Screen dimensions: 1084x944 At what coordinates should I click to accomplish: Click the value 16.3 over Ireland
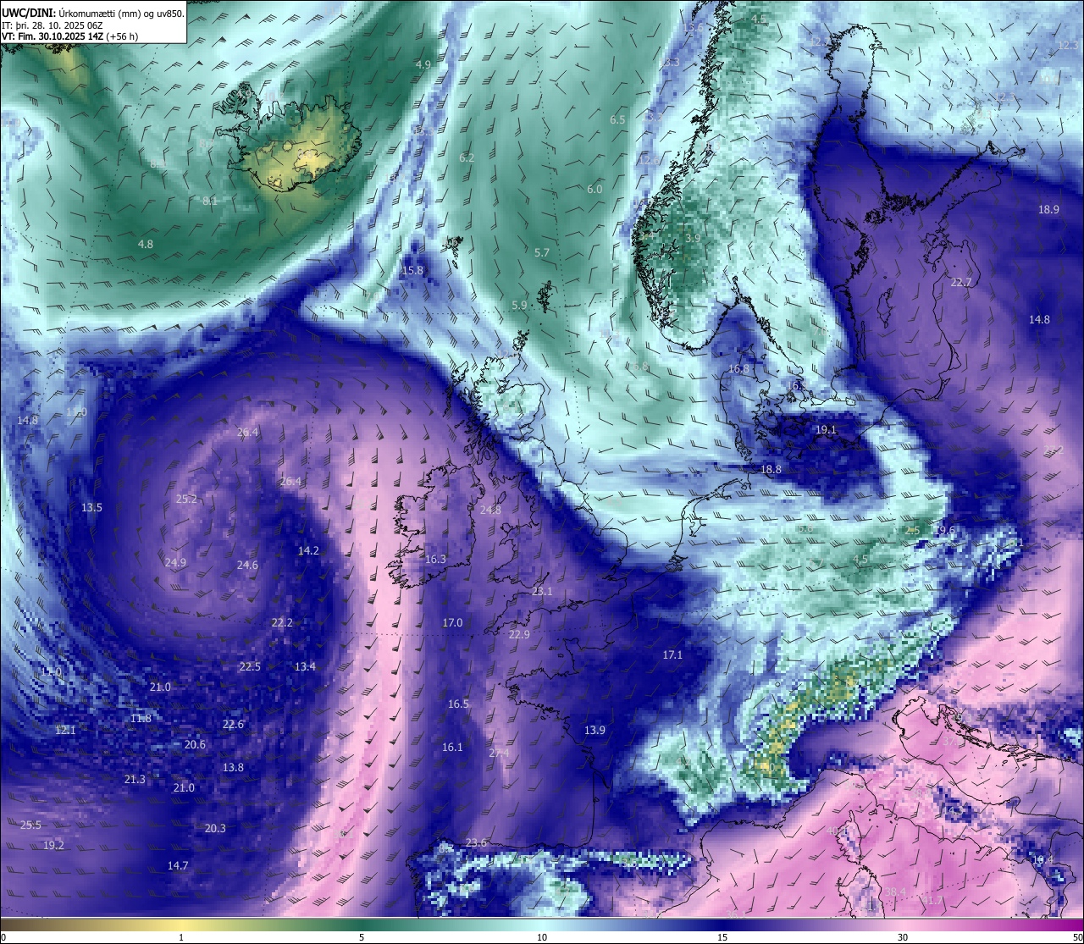tap(435, 559)
